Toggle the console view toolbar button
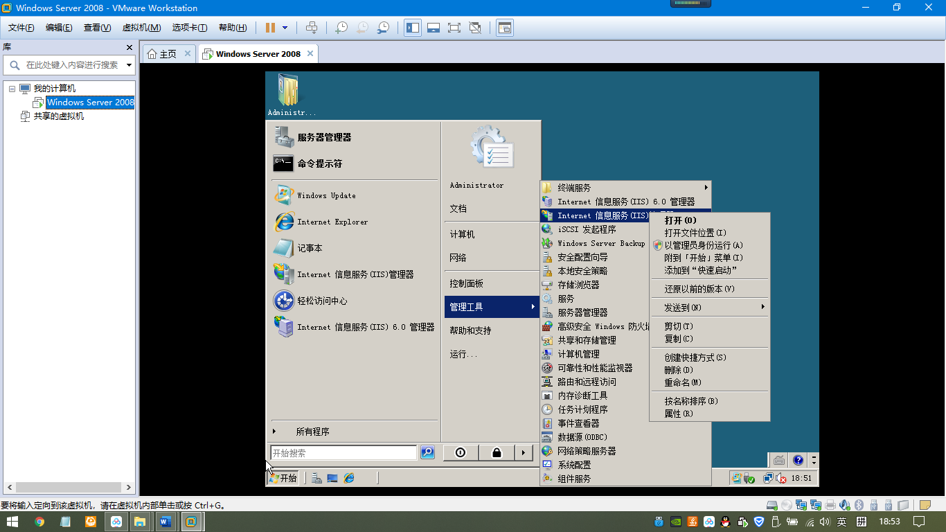 (505, 28)
